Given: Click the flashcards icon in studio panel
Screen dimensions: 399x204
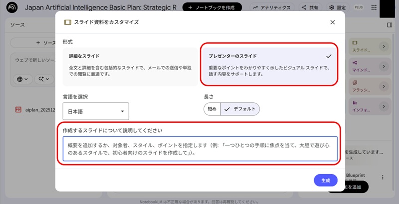Looking at the screenshot, I should [355, 83].
